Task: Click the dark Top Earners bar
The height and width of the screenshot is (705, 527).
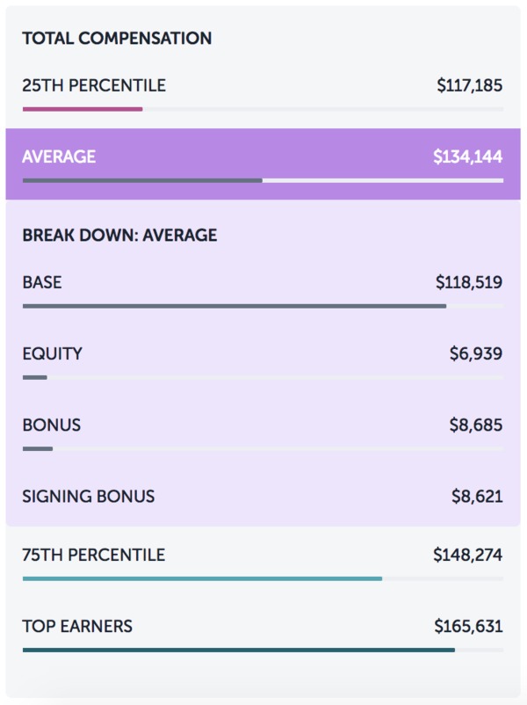Action: point(239,650)
